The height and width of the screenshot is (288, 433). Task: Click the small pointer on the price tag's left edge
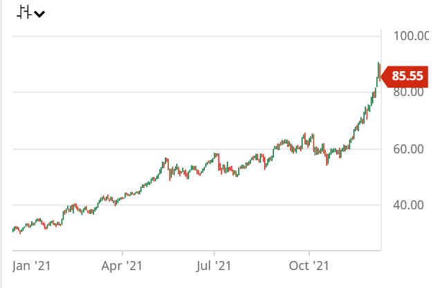(384, 77)
